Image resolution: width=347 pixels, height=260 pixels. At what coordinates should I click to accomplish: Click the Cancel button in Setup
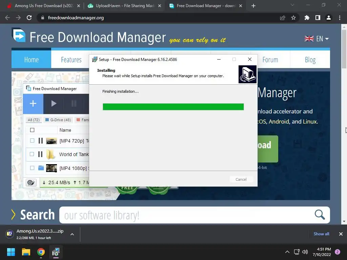pos(241,179)
